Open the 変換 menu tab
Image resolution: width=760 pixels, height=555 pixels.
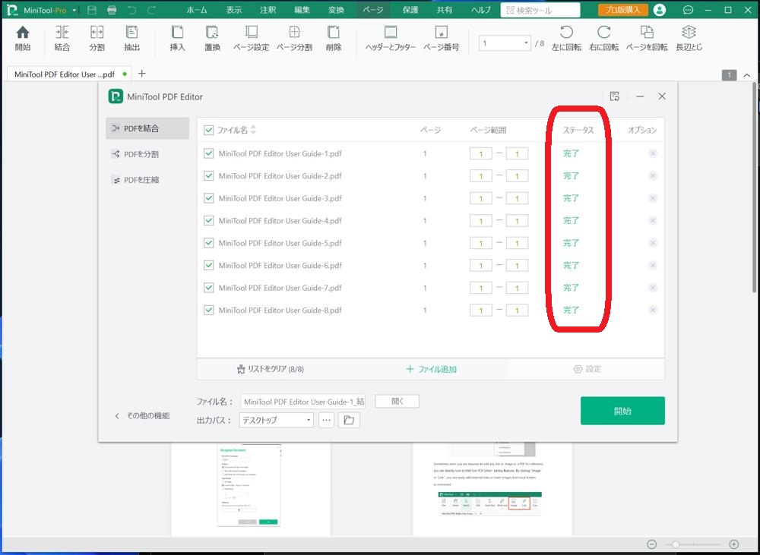(336, 10)
